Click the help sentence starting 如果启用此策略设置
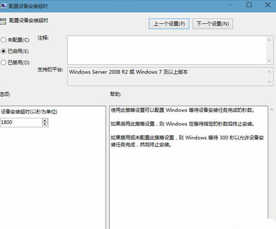276x229 pixels. (x=183, y=124)
